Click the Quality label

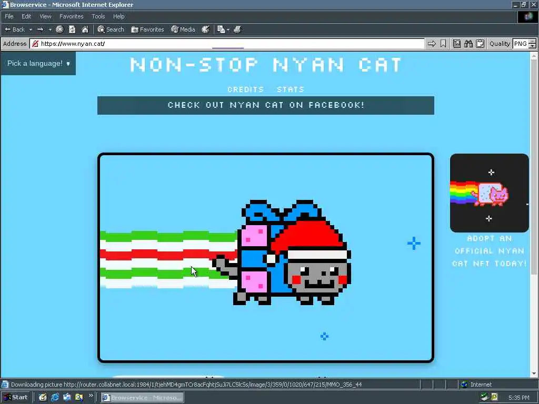(x=500, y=44)
